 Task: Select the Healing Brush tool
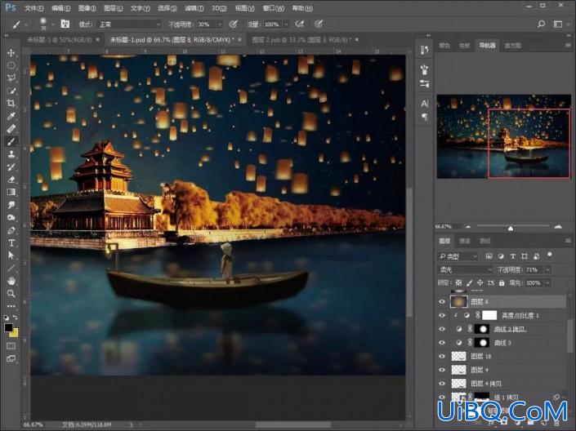pyautogui.click(x=11, y=128)
